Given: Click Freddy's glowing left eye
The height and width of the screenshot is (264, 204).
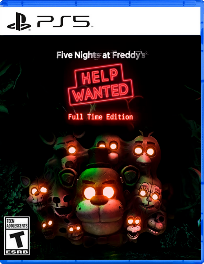Looking at the screenshot, I should (90, 193).
